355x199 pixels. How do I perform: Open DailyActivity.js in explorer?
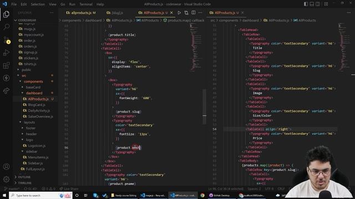pyautogui.click(x=39, y=111)
